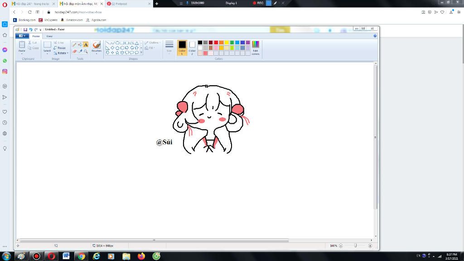
Task: Expand the Rotate dropdown
Action: [61, 53]
